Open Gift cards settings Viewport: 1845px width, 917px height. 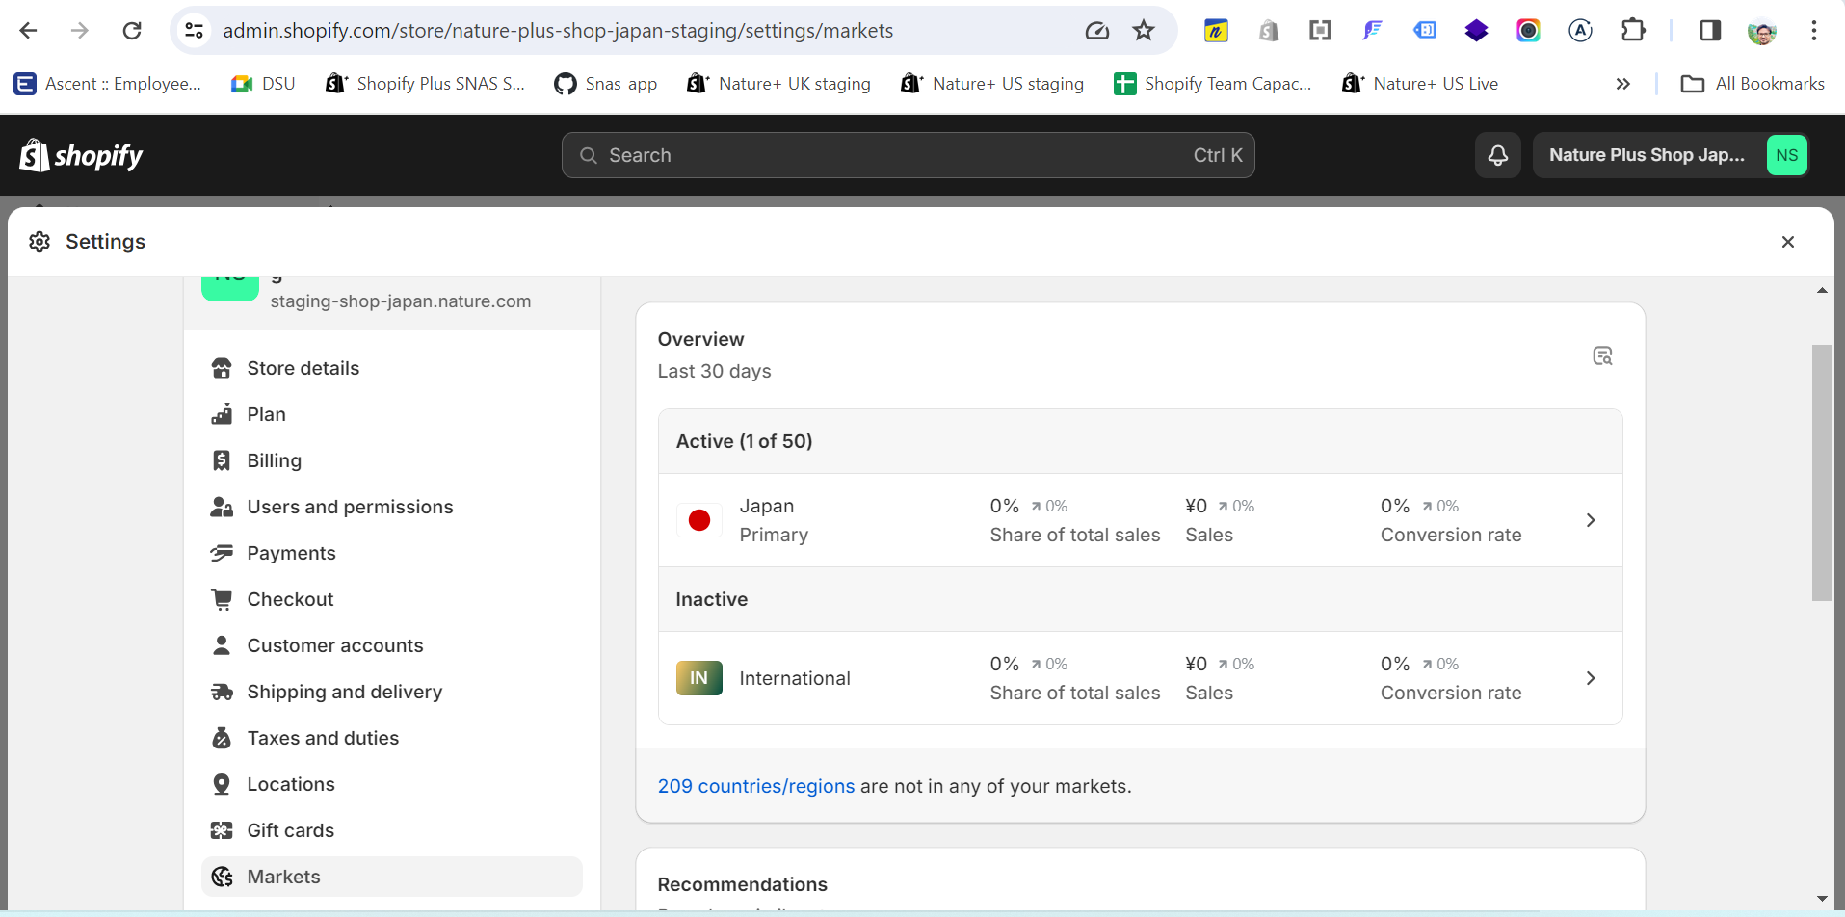[x=391, y=830]
